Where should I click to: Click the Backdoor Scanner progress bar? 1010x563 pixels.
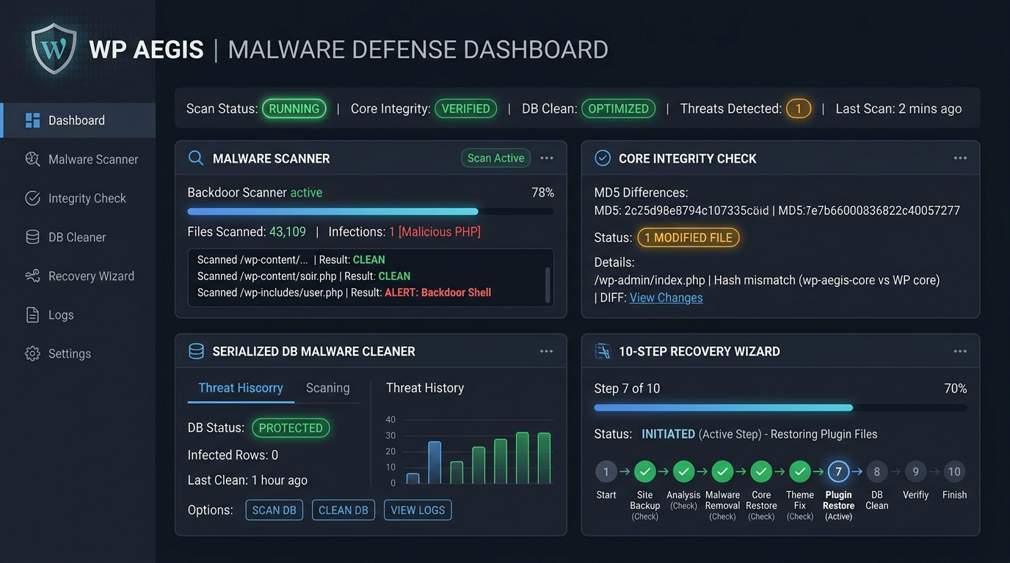[371, 211]
